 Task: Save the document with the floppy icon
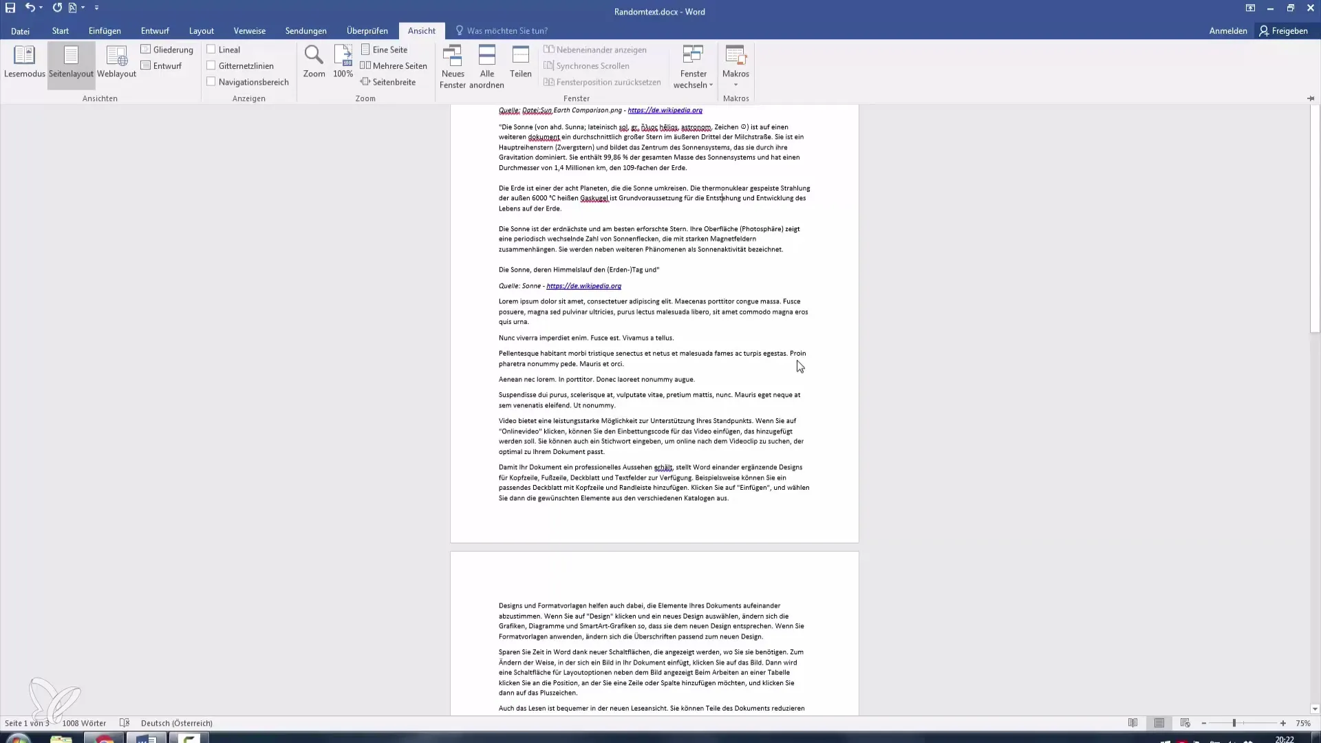pos(10,8)
